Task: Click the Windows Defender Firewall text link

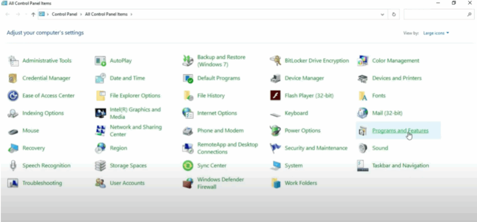Action: (220, 183)
